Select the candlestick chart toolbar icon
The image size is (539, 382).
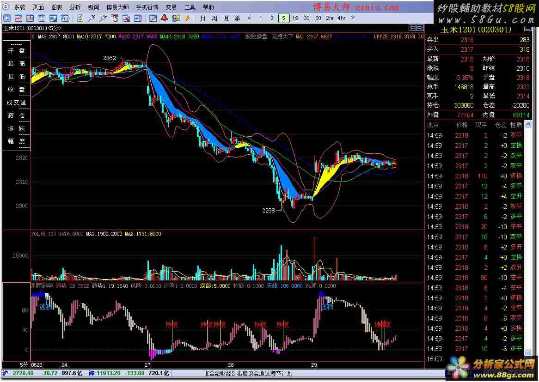[30, 18]
